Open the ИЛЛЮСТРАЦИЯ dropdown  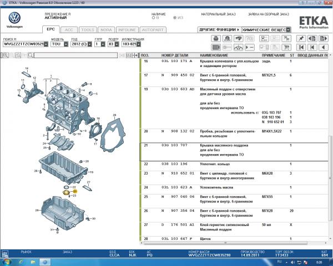tap(138, 44)
